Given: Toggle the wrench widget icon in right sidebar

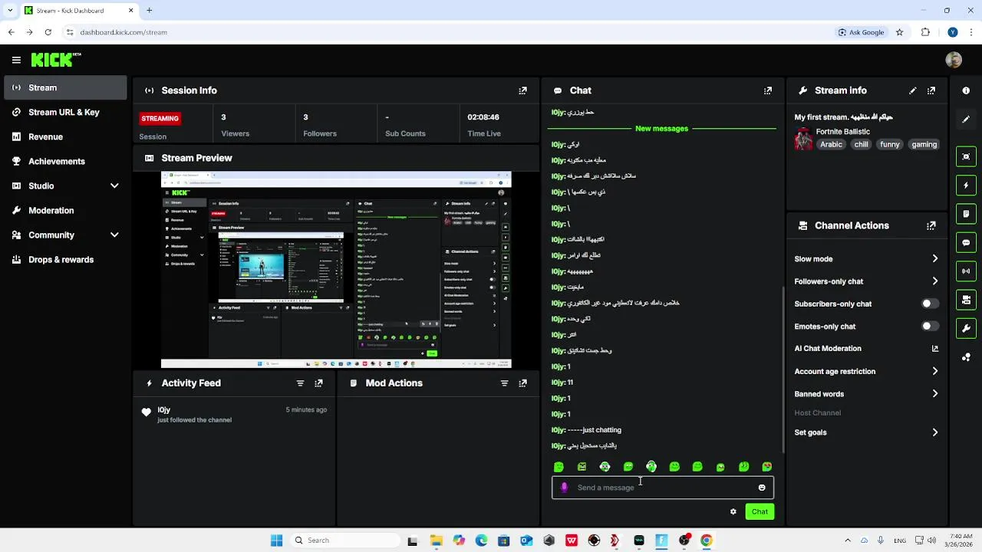Looking at the screenshot, I should point(966,328).
